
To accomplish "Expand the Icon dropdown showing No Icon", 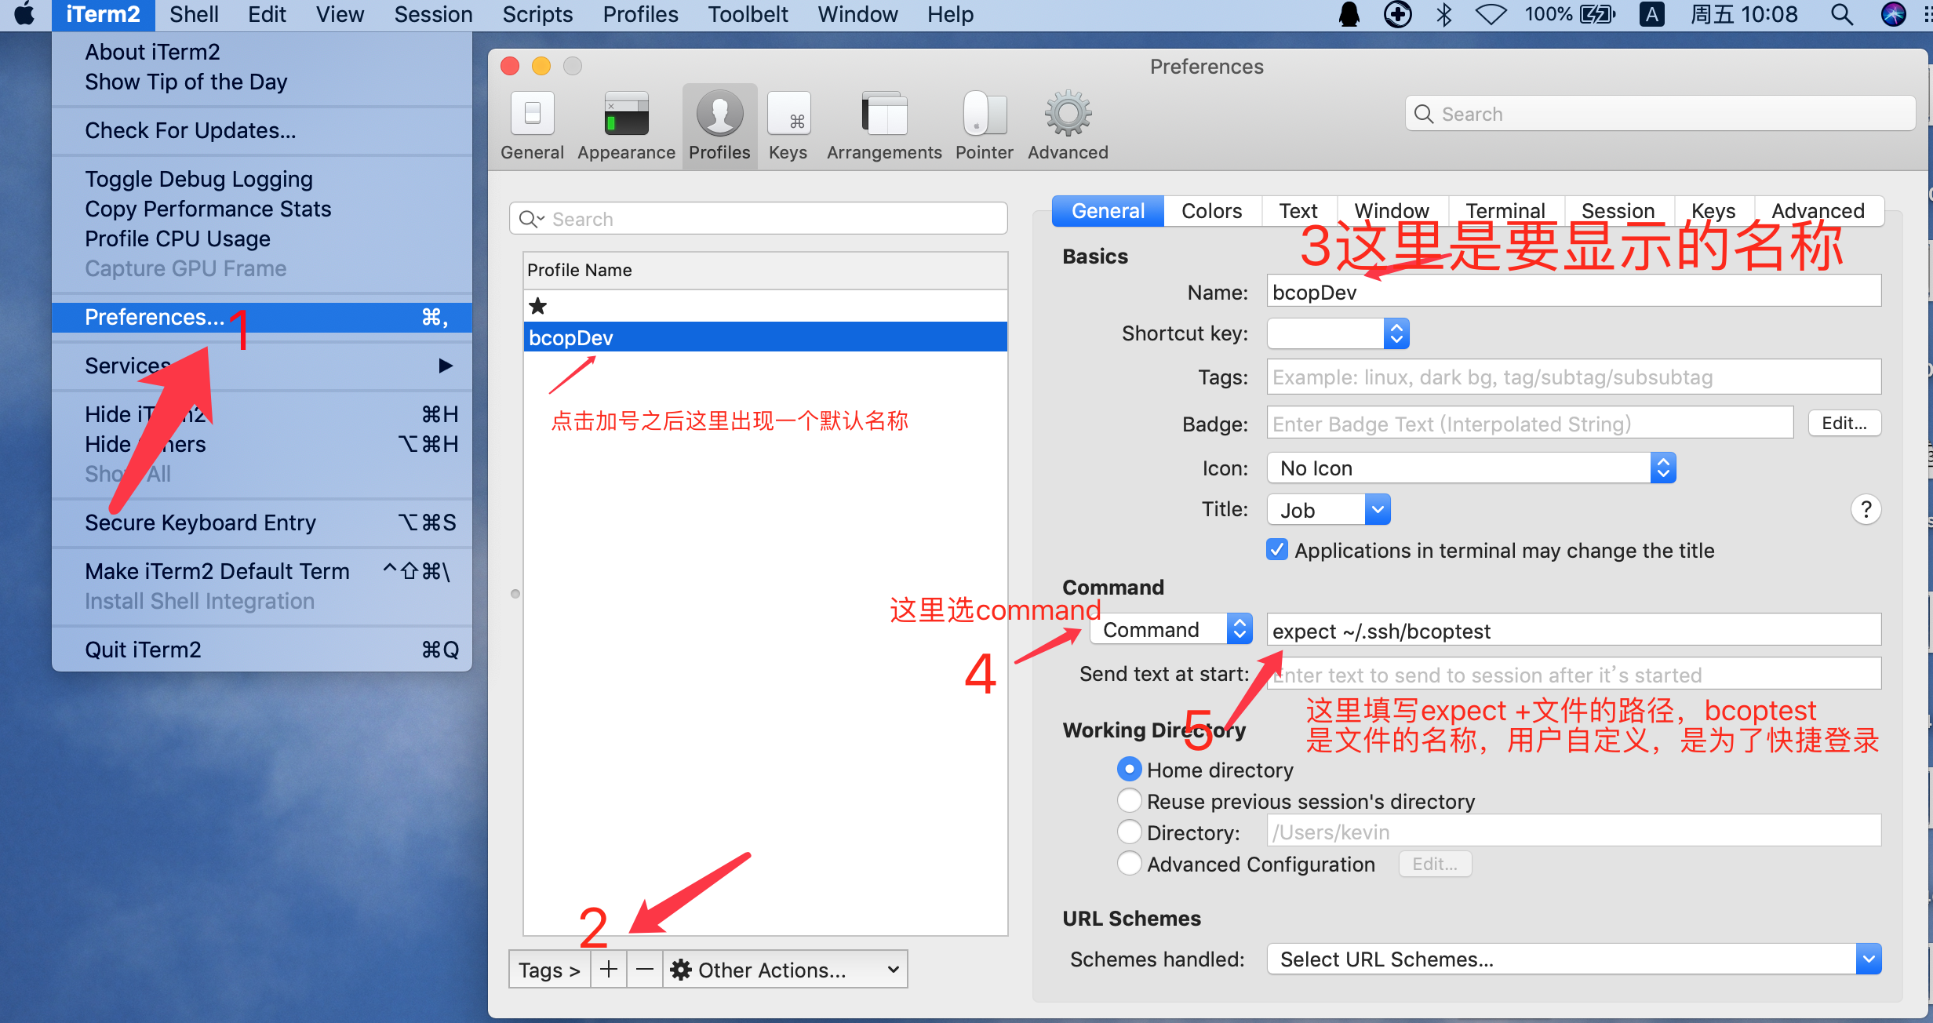I will [1471, 468].
